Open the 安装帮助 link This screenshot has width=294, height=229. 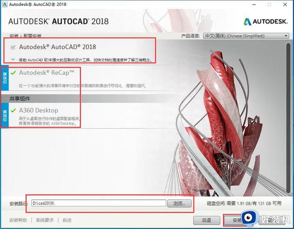[18, 220]
